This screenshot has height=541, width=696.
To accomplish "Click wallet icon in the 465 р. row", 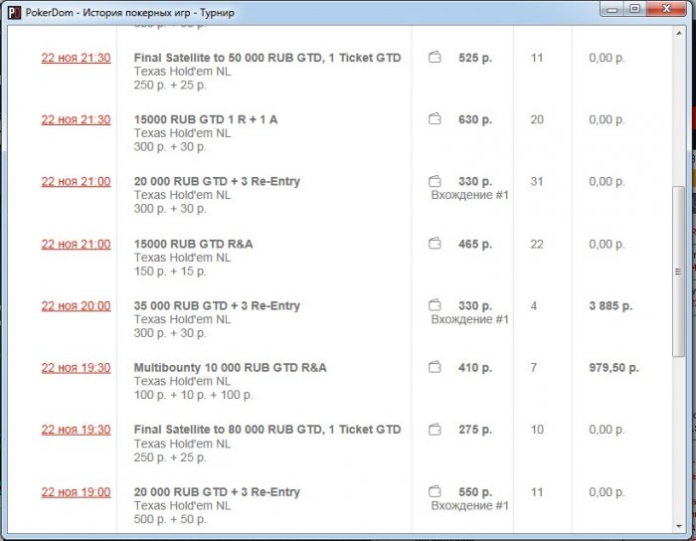I will pyautogui.click(x=435, y=244).
